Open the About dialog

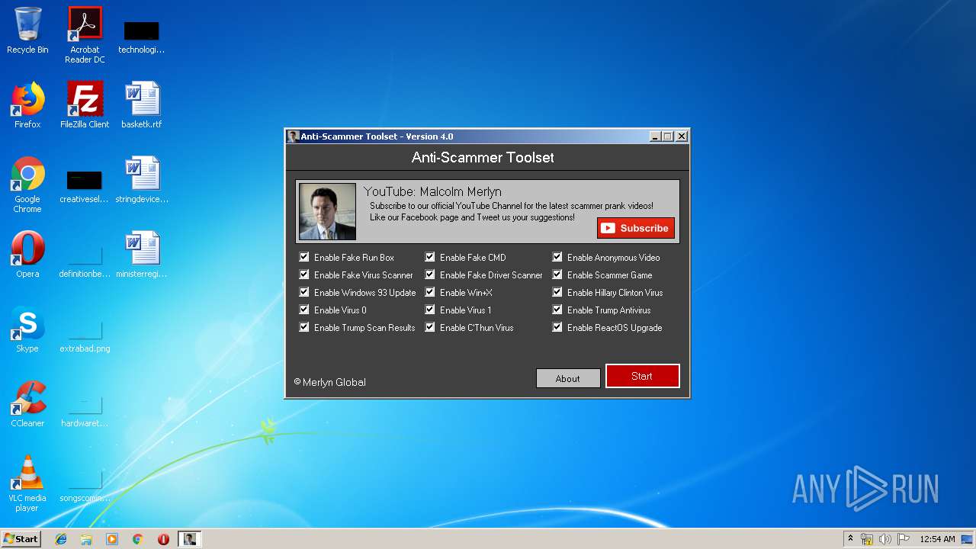coord(568,378)
